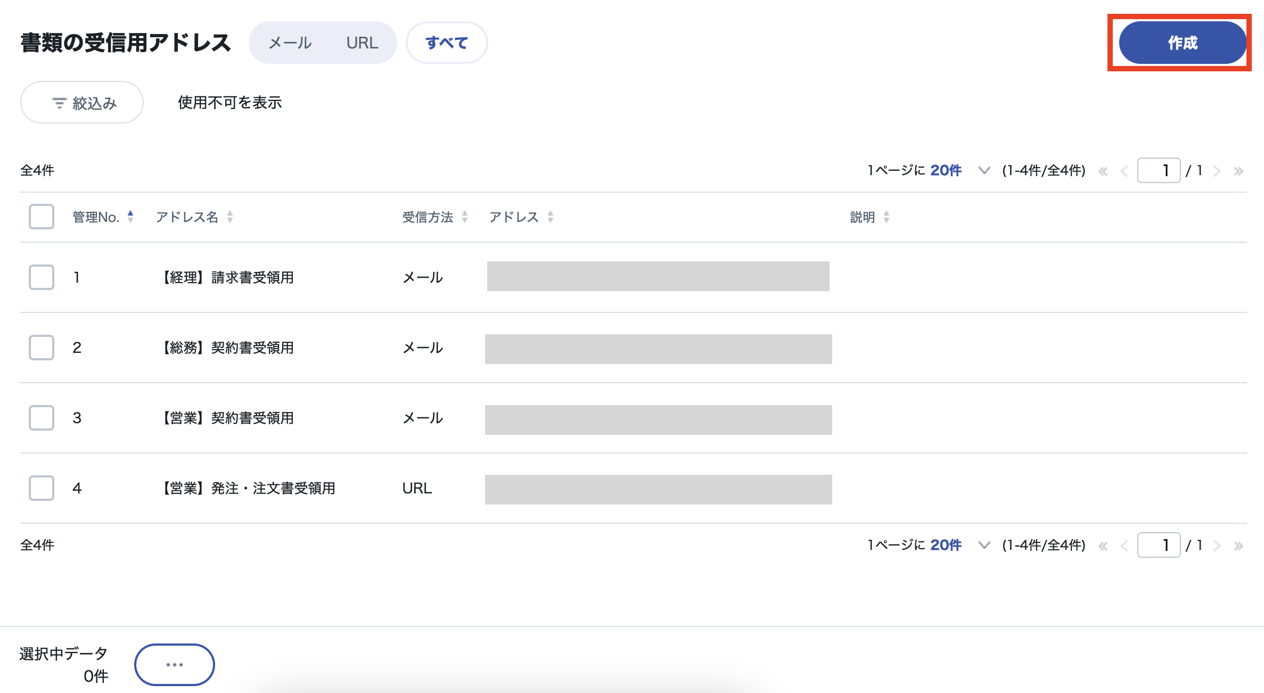
Task: Toggle the select-all header checkbox
Action: pyautogui.click(x=42, y=217)
